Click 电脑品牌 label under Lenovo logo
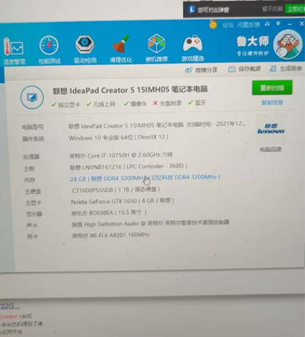The height and width of the screenshot is (337, 305). coord(270,149)
